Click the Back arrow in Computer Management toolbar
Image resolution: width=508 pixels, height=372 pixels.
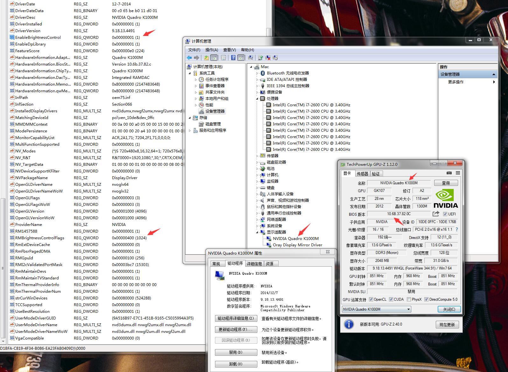189,58
